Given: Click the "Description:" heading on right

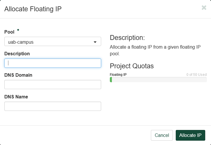Looking at the screenshot, I should [x=127, y=38].
